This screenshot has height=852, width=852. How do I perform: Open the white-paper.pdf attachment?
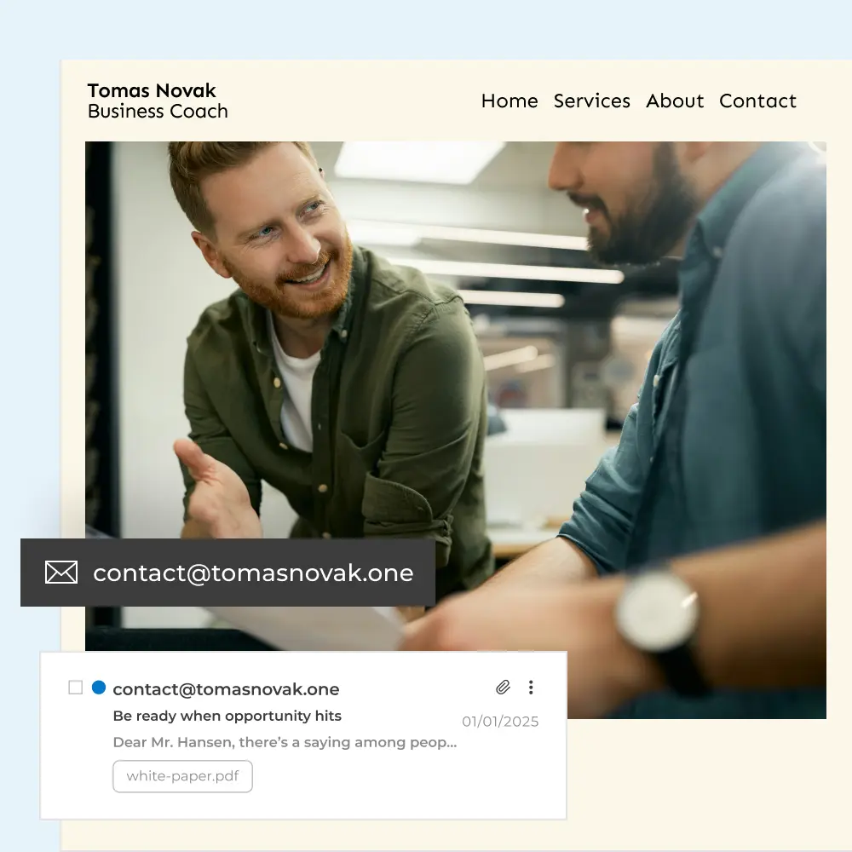tap(182, 776)
